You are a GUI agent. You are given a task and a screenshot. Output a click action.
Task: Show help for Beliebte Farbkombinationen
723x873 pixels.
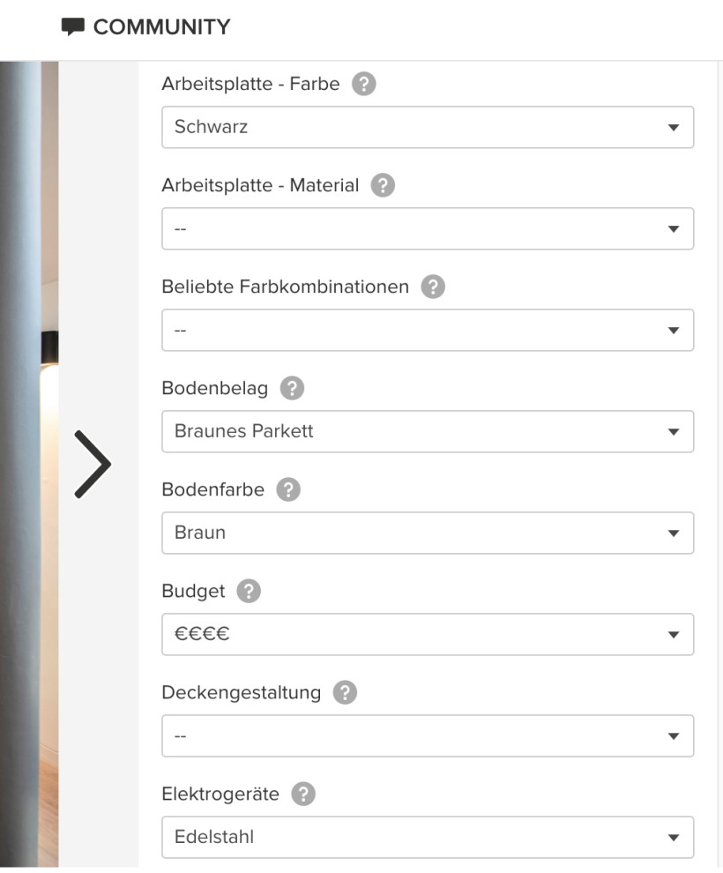[x=433, y=287]
